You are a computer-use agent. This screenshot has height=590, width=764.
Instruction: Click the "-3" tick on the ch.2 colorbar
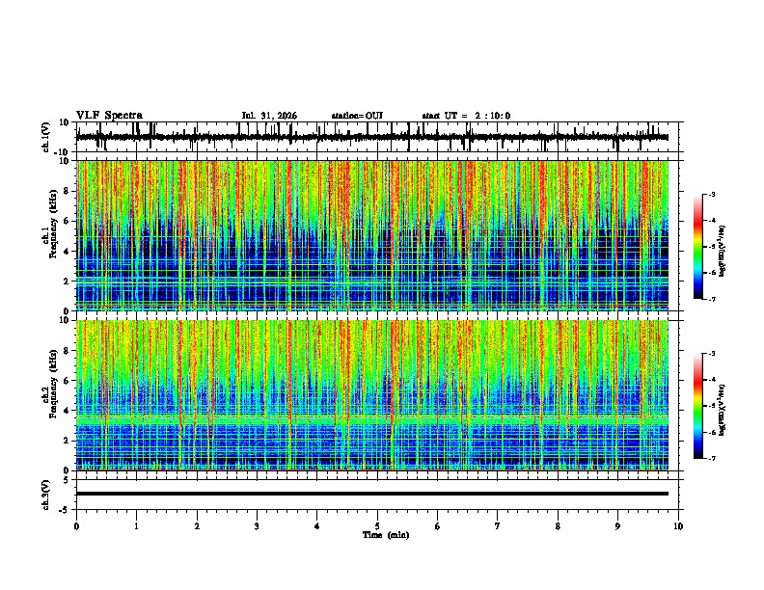711,354
